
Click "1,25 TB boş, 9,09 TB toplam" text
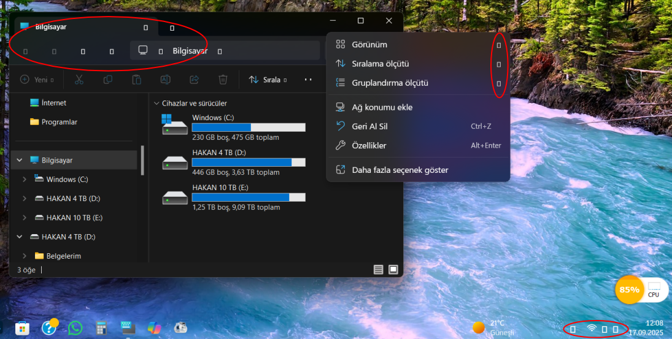tap(236, 208)
